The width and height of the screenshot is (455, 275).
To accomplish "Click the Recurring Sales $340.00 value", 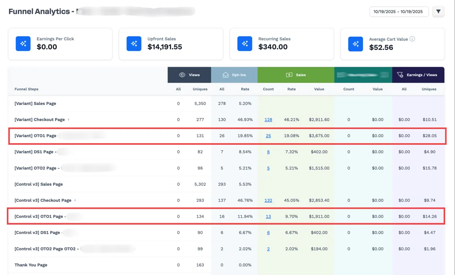I will pos(273,47).
